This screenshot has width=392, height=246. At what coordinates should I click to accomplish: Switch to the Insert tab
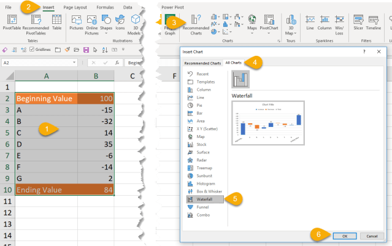(48, 7)
